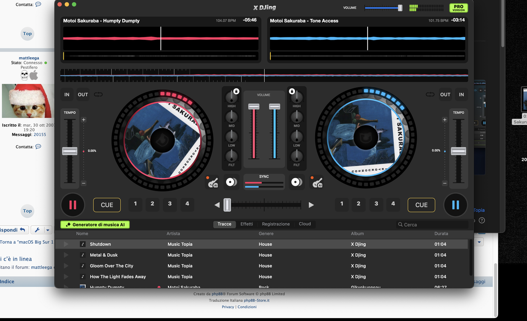Click the right deck CUE button

point(422,205)
